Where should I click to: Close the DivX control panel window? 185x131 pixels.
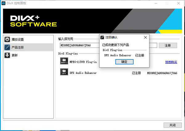179,3
